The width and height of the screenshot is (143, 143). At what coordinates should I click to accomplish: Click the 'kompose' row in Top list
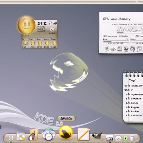pyautogui.click(x=134, y=99)
